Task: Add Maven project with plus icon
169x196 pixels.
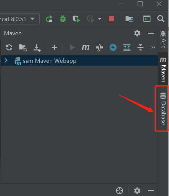Action: click(54, 48)
